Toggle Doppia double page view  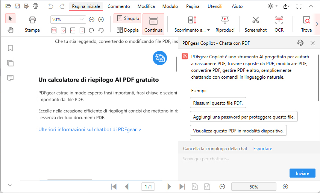(x=127, y=30)
